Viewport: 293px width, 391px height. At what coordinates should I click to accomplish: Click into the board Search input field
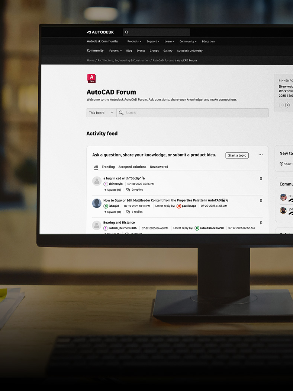[193, 113]
